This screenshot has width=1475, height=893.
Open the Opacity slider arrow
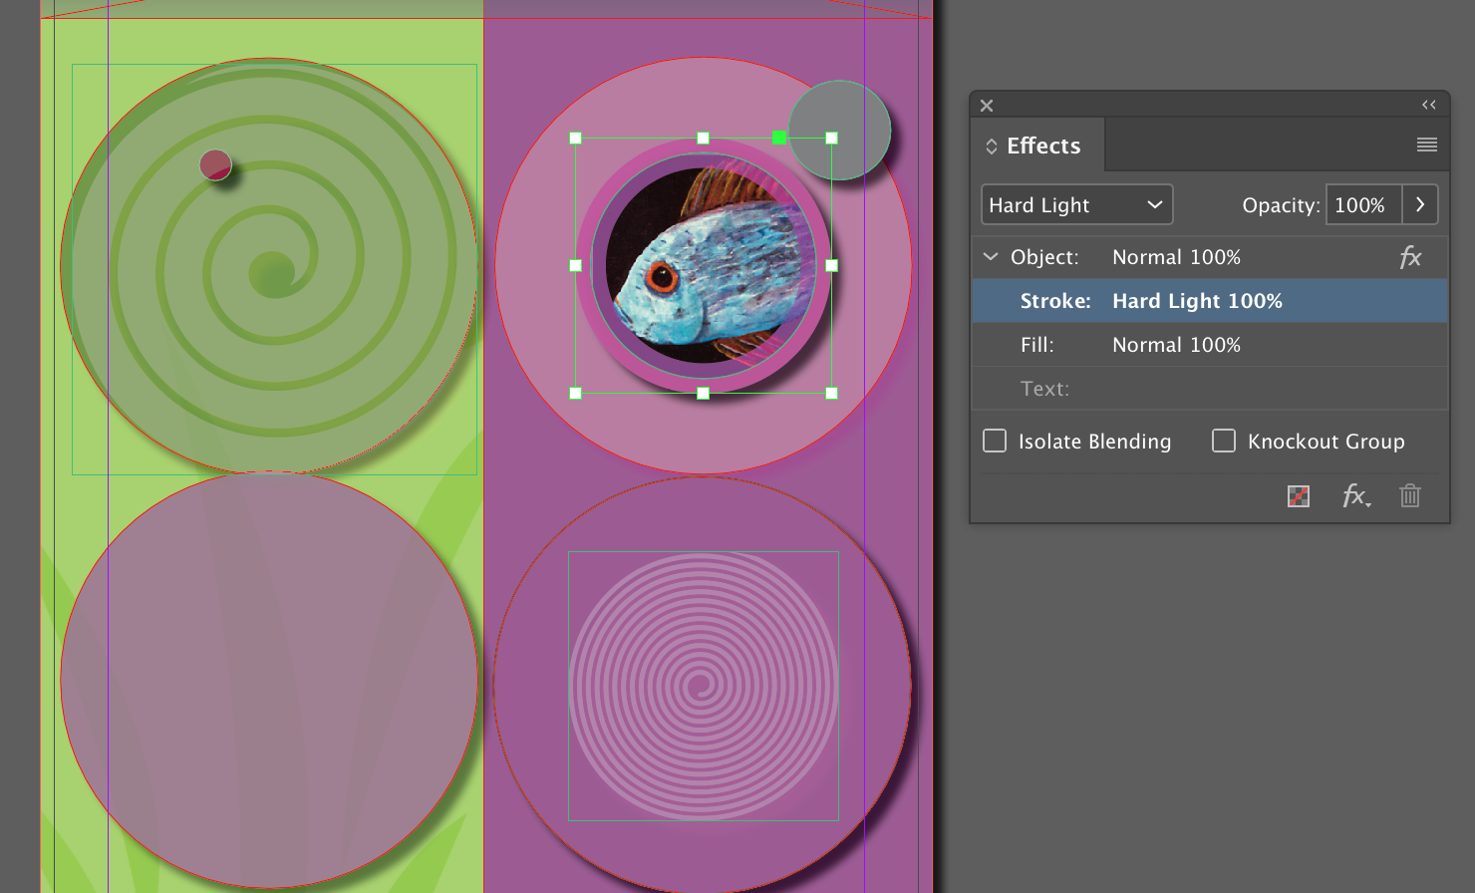[x=1420, y=204]
